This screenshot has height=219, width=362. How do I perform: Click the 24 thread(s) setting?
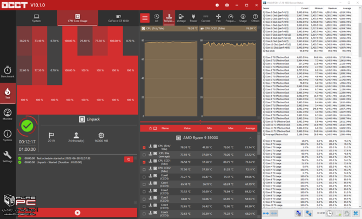pos(76,137)
